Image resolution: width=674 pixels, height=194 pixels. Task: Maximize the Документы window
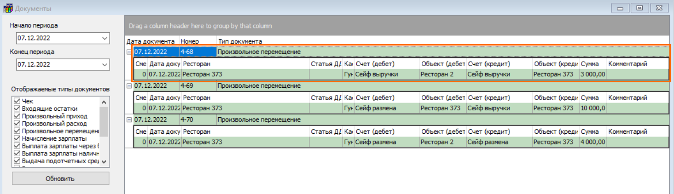pyautogui.click(x=639, y=8)
